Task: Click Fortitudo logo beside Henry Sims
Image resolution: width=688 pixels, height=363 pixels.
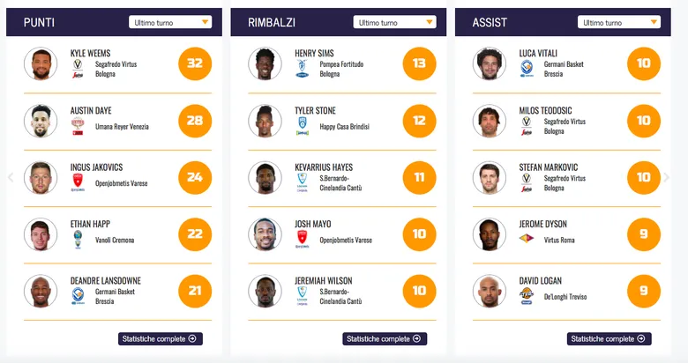Action: pos(303,68)
